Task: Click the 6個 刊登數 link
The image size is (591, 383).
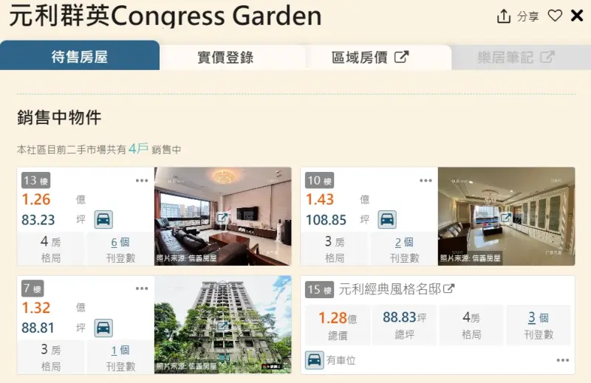Action: click(120, 242)
